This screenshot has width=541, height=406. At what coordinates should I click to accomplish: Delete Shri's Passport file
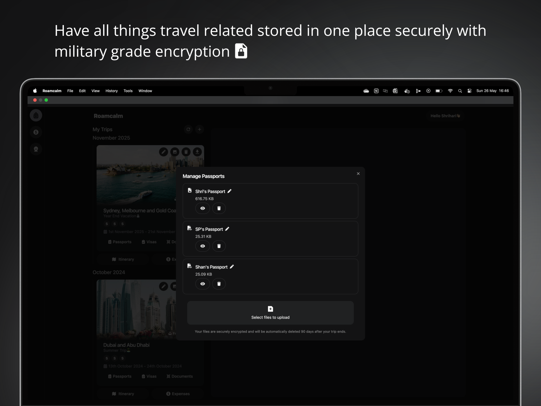(x=219, y=208)
